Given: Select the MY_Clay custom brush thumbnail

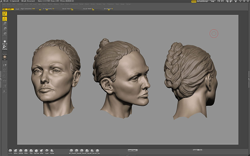Looking at the screenshot, I should coord(87,151).
